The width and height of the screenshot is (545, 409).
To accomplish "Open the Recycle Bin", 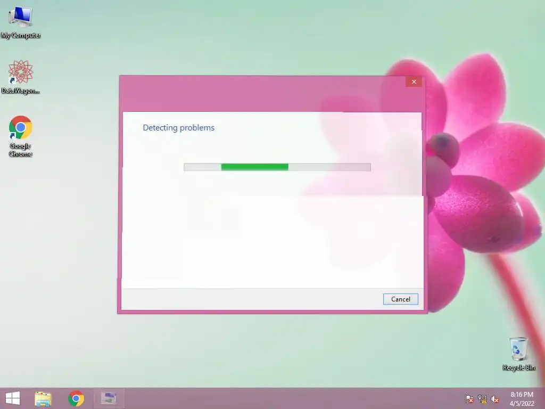I will click(x=518, y=354).
